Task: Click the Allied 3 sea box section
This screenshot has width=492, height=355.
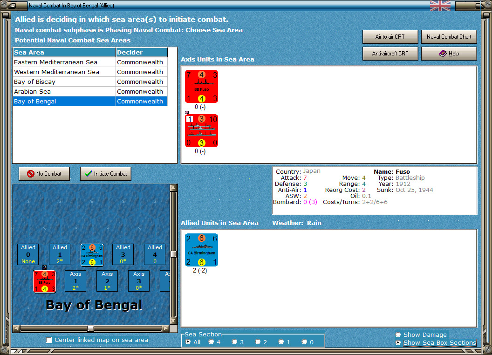Action: point(123,254)
